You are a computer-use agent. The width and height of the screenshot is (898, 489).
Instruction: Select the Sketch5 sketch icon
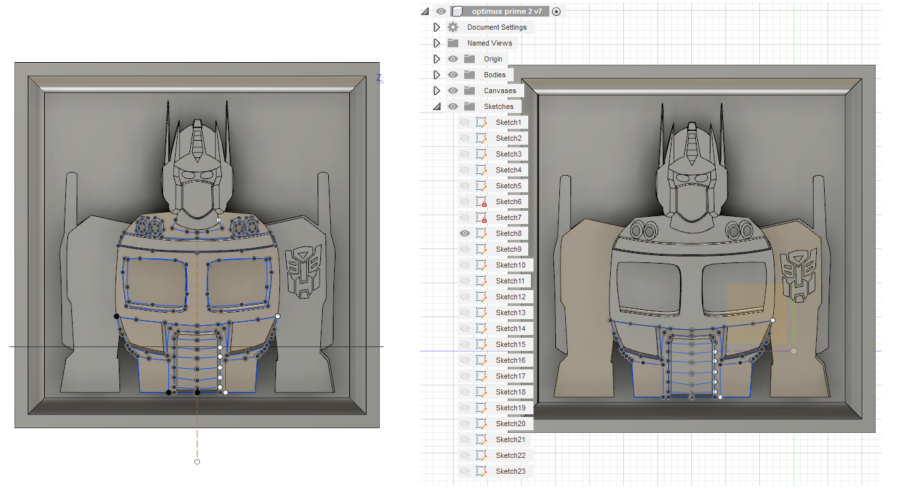click(481, 186)
